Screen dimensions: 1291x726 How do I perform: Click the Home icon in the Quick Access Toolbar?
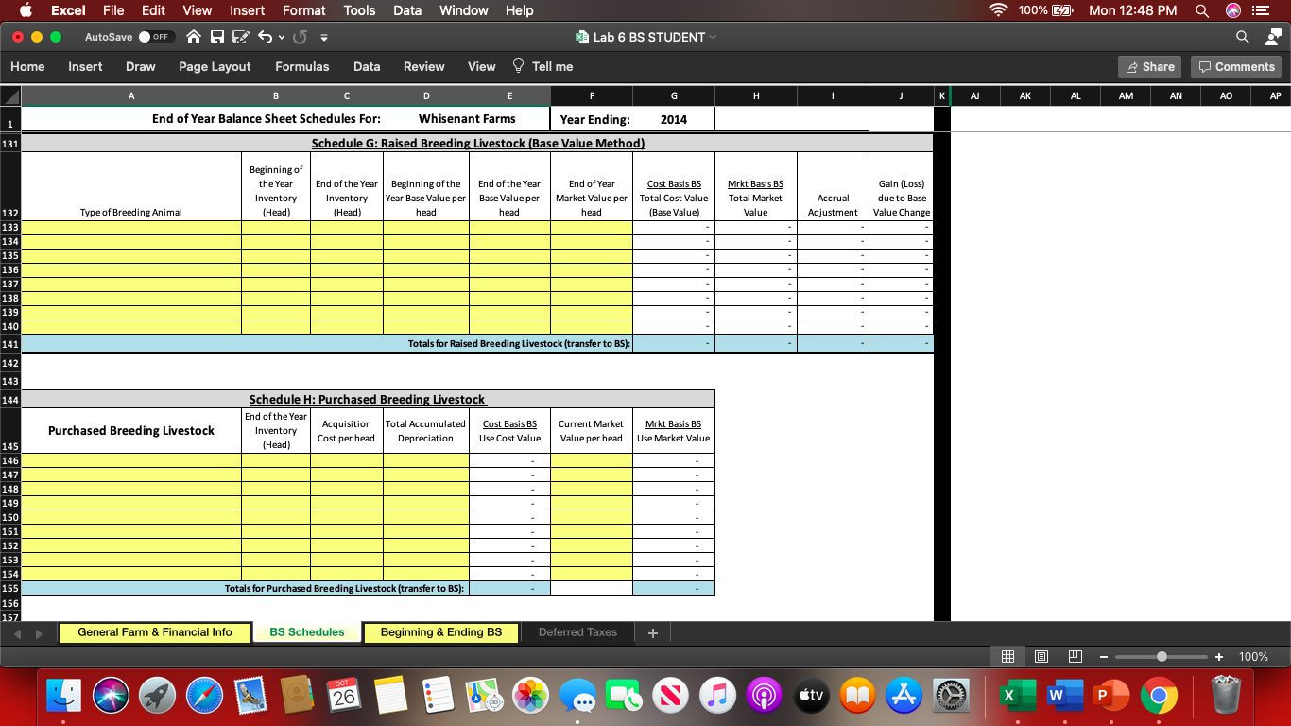(x=194, y=36)
